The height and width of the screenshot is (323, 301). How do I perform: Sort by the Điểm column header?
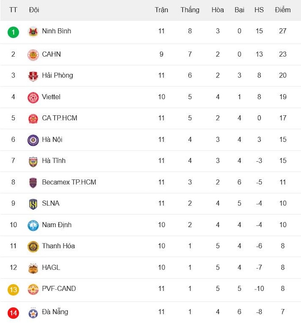[282, 10]
